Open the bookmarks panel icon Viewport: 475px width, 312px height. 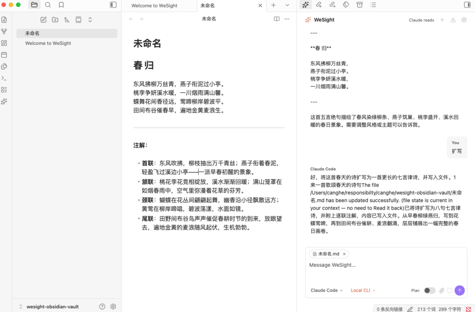tap(61, 5)
